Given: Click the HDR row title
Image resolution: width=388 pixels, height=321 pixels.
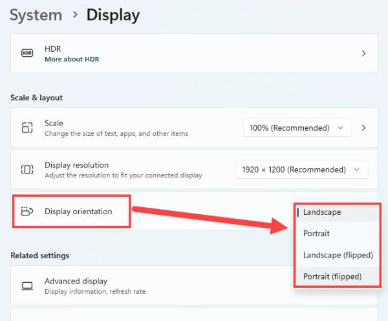Looking at the screenshot, I should pos(52,49).
